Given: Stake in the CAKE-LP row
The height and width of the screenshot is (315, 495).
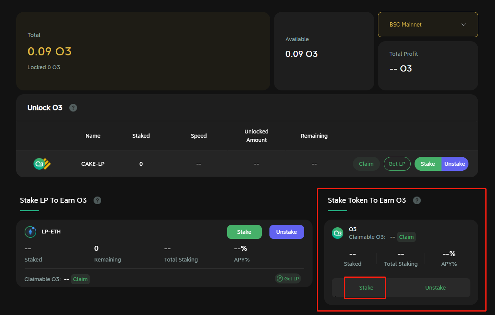Looking at the screenshot, I should [428, 164].
